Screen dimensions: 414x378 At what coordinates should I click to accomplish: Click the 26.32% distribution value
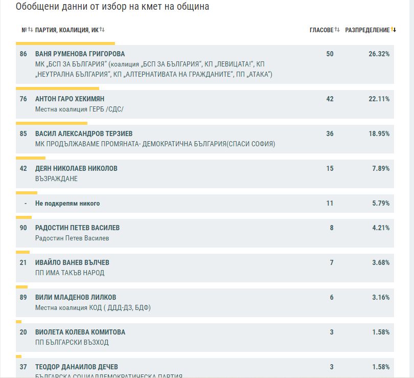pos(379,54)
